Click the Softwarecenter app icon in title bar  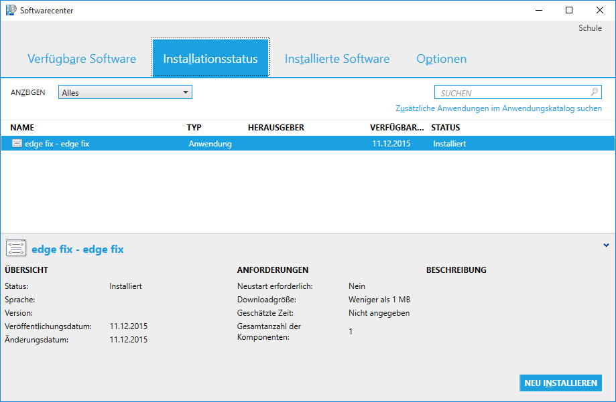[x=11, y=10]
